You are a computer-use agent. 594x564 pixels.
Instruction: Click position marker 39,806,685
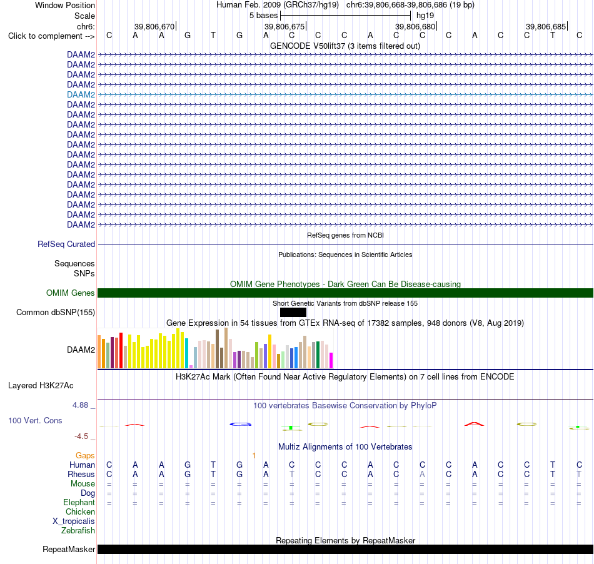(546, 26)
